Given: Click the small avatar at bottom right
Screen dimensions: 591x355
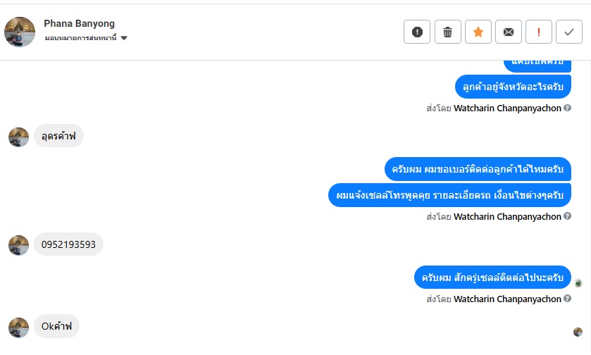Looking at the screenshot, I should (x=578, y=332).
